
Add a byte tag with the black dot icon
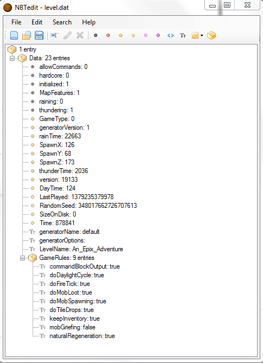pyautogui.click(x=96, y=35)
